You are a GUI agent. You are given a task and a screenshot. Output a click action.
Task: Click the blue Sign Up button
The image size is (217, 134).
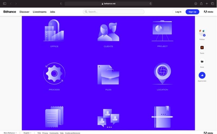click(x=192, y=12)
